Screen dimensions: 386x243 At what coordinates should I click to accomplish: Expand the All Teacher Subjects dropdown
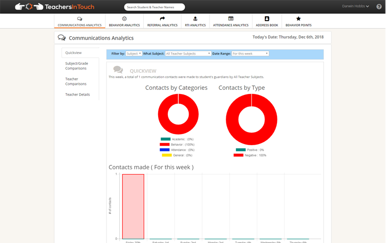[x=188, y=54]
